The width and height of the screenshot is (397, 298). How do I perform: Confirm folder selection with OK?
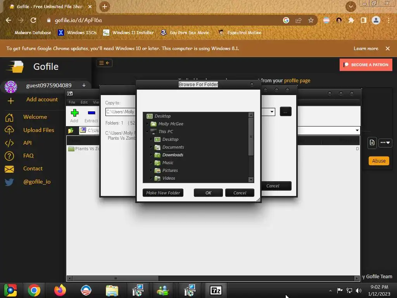point(208,193)
